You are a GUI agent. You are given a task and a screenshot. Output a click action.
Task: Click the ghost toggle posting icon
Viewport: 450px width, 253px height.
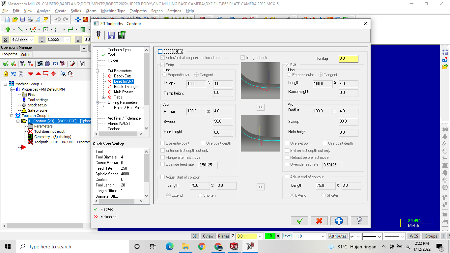20,73
